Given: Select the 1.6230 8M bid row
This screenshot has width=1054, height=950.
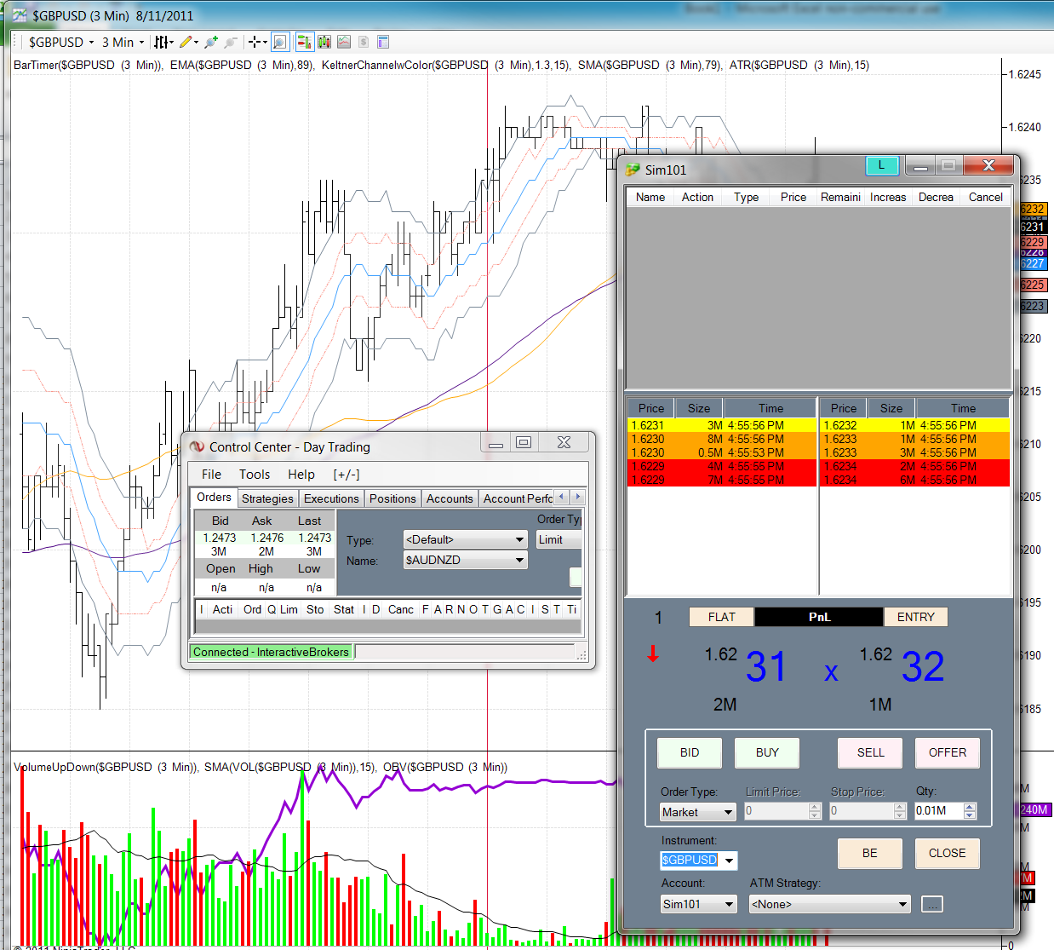Looking at the screenshot, I should point(722,439).
